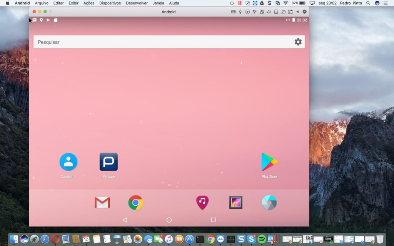Image resolution: width=394 pixels, height=246 pixels.
Task: Open Opera from the Dock
Action: click(55, 239)
